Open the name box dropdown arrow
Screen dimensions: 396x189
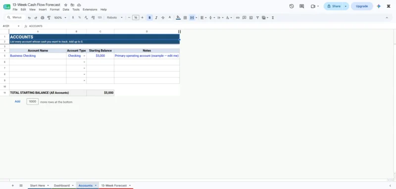[x=18, y=26]
